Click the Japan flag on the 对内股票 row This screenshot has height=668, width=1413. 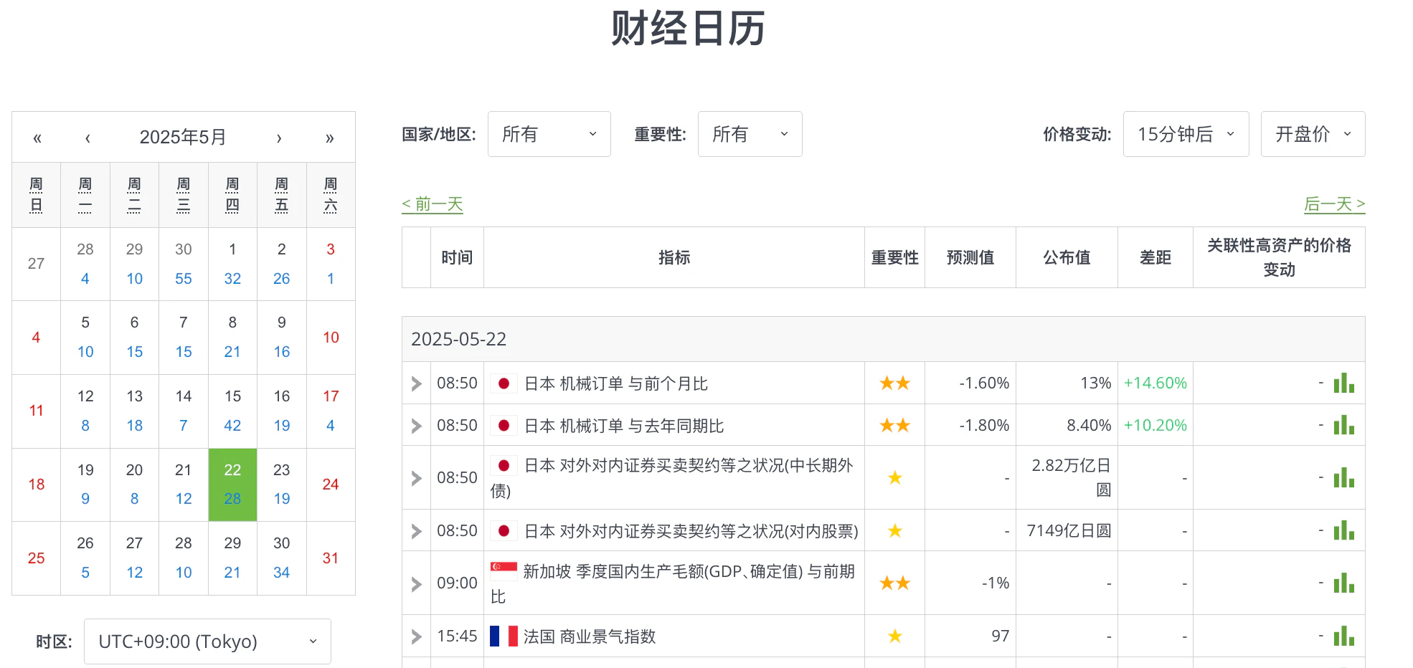point(504,530)
